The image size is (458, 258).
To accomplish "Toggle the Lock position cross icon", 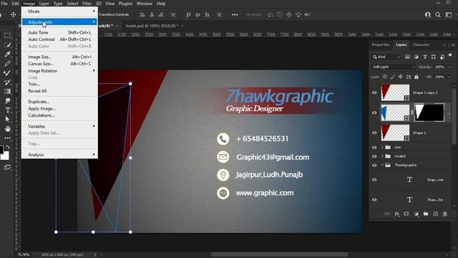I will [401, 77].
